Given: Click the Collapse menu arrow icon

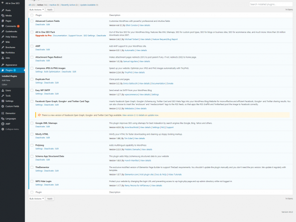Looking at the screenshot, I should 3,129.
